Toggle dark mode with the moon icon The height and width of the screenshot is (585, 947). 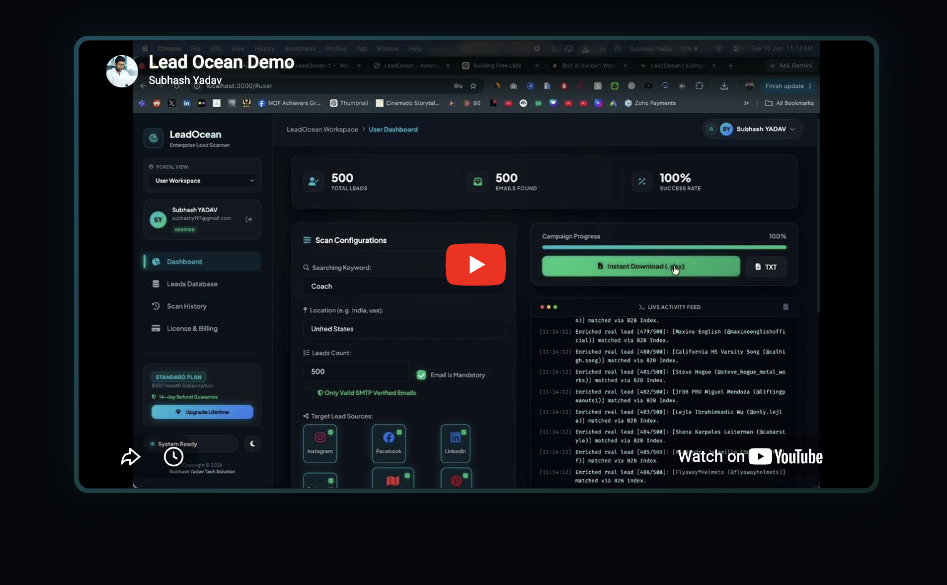[252, 444]
